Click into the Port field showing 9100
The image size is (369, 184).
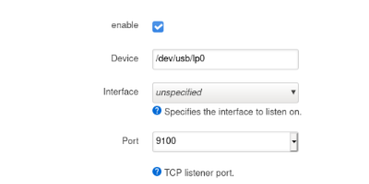tap(220, 142)
